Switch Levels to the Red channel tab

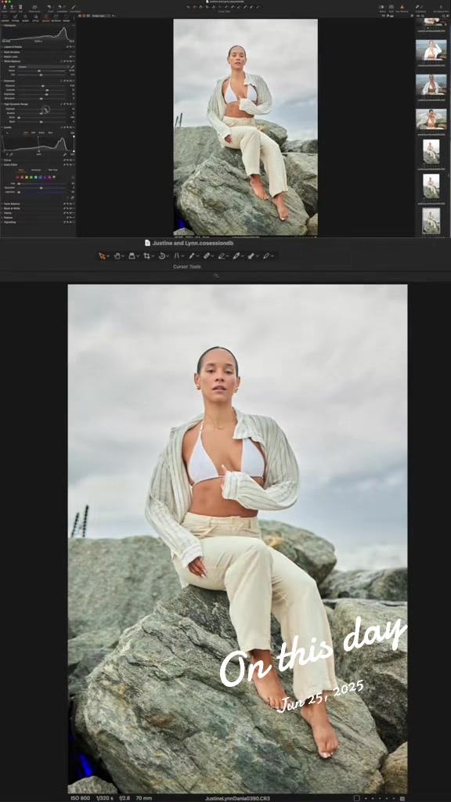(34, 132)
